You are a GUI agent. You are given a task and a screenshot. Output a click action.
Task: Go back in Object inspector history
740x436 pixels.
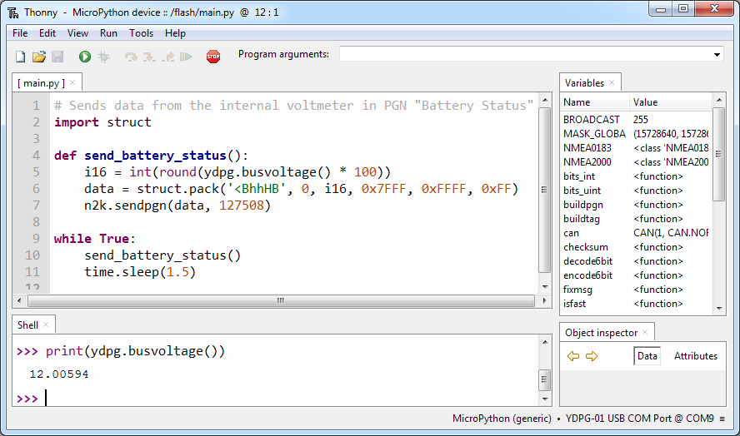(x=573, y=356)
